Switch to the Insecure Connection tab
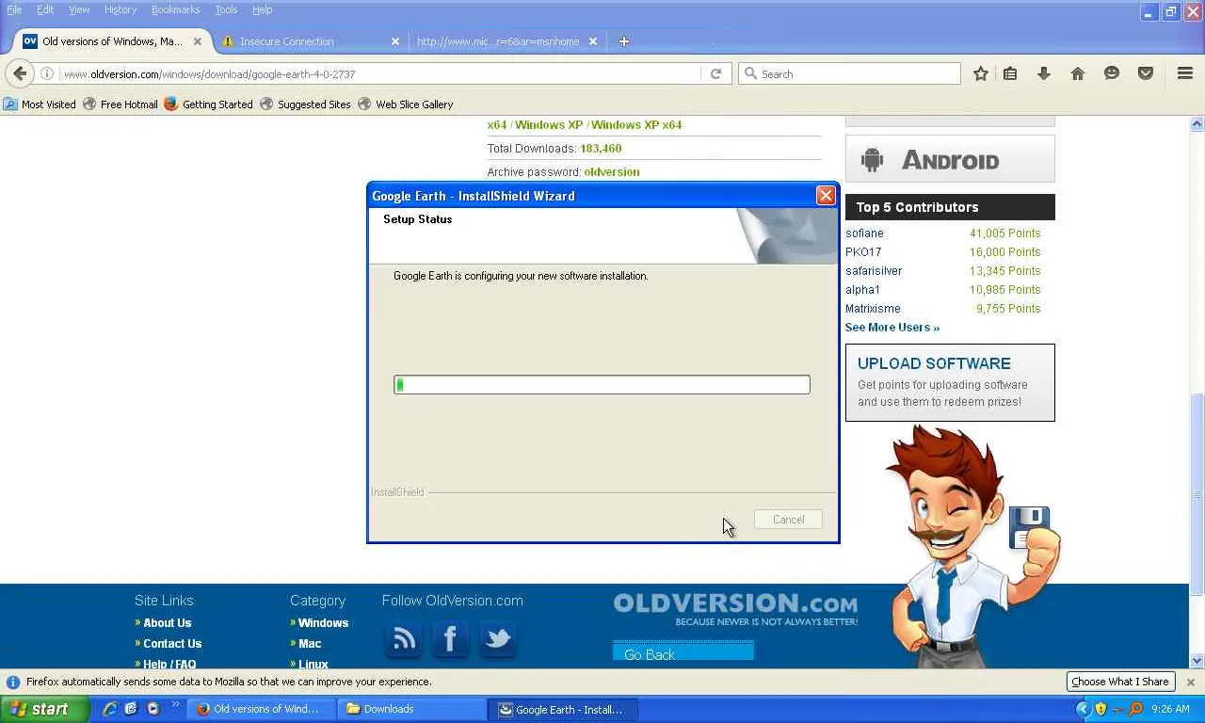The image size is (1205, 723). [x=311, y=41]
